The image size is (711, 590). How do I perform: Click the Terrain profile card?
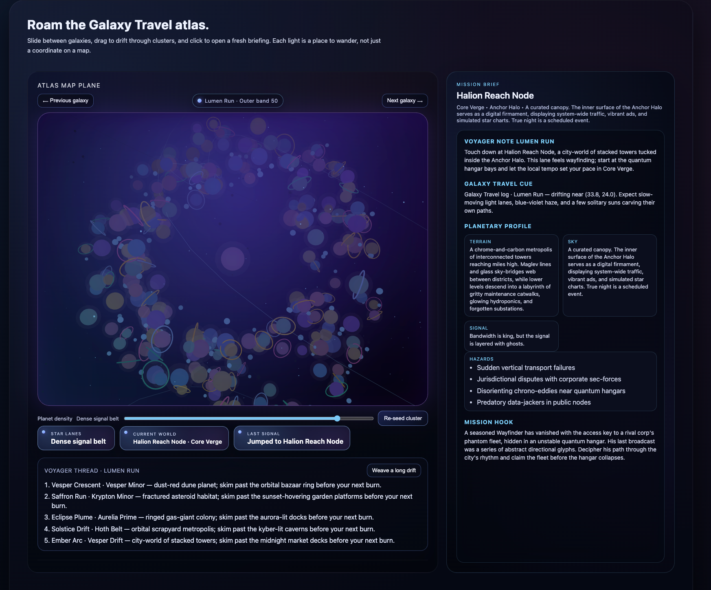click(511, 275)
